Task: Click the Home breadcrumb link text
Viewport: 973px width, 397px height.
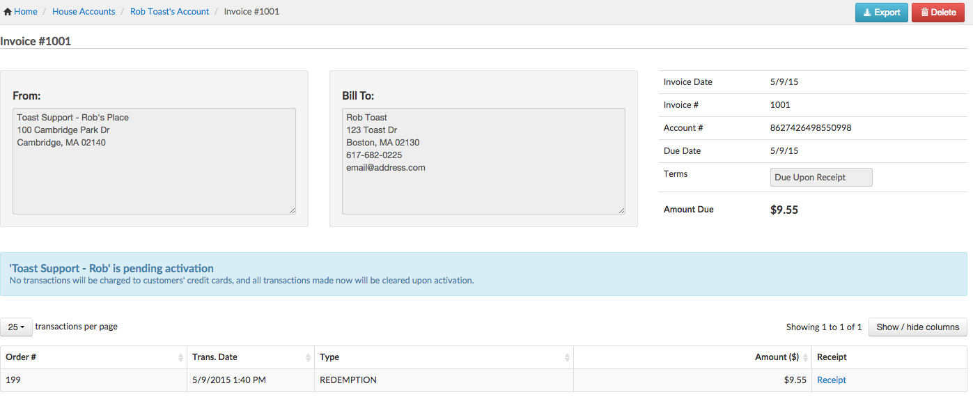Action: pyautogui.click(x=26, y=12)
